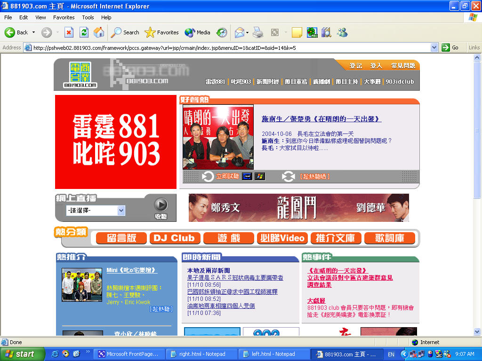Click the 龍鳳鬥 movie banner
Viewport: 482px width, 361px height.
click(298, 207)
